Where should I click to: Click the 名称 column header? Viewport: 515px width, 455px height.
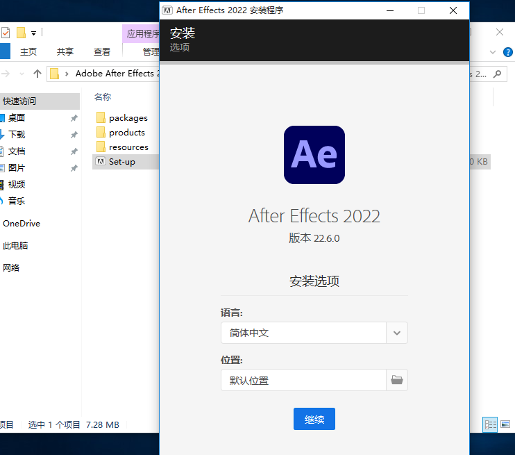(103, 97)
